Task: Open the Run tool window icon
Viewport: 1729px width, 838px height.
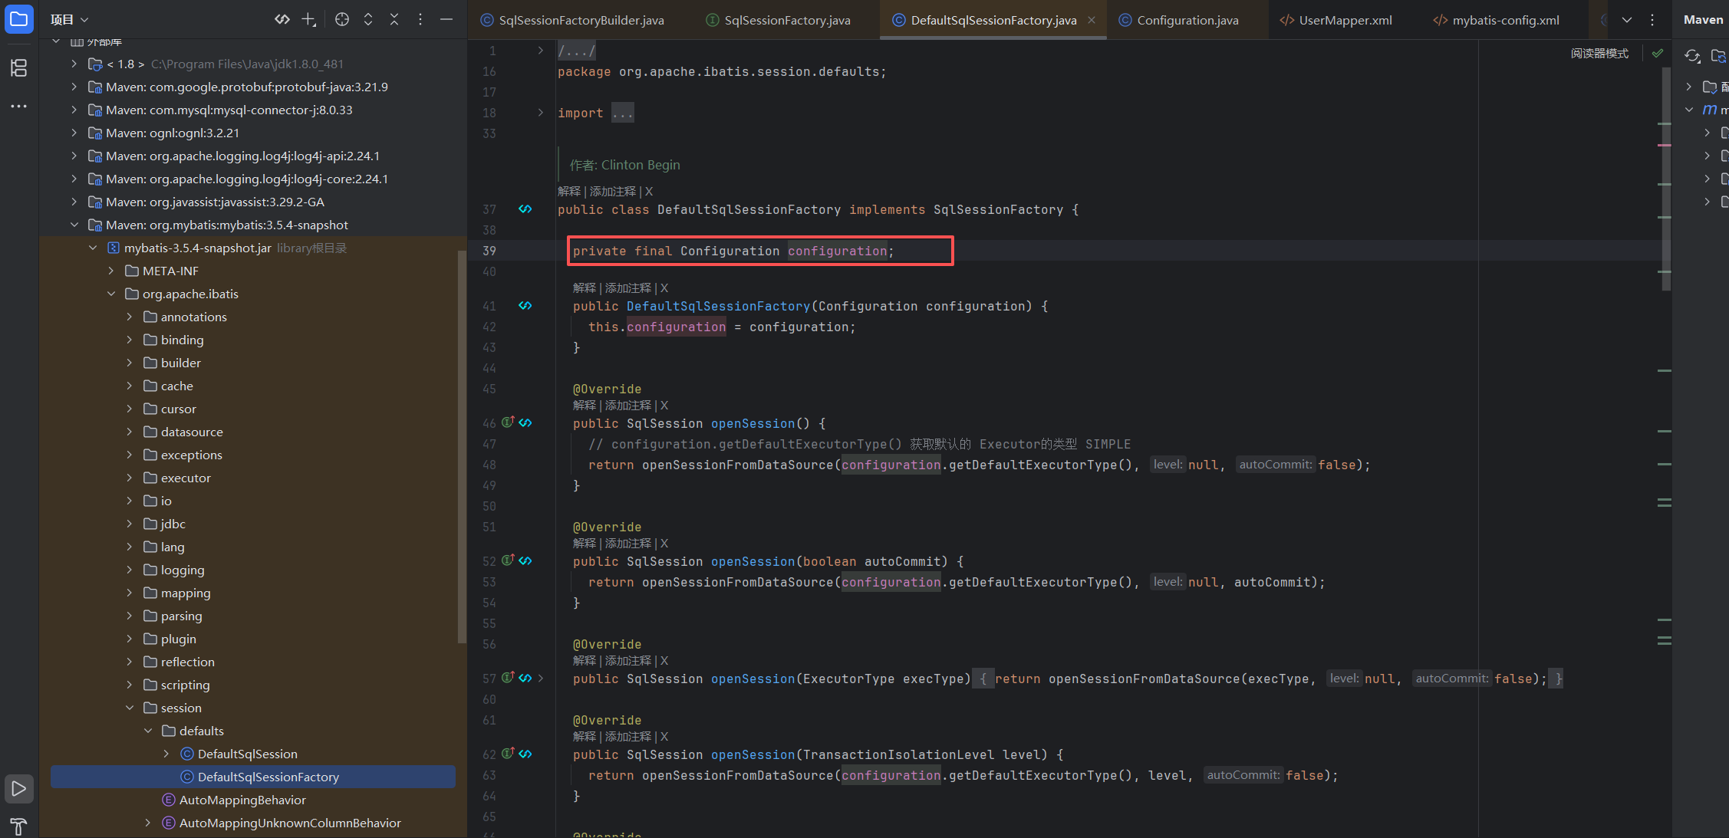Action: (x=18, y=788)
